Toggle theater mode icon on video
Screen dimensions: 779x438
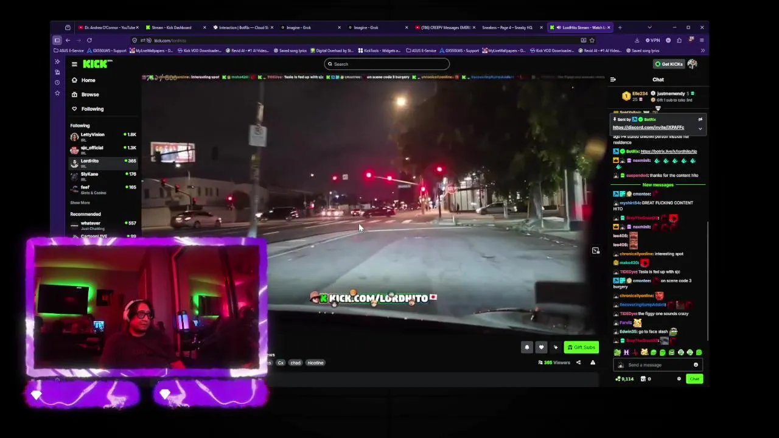596,251
